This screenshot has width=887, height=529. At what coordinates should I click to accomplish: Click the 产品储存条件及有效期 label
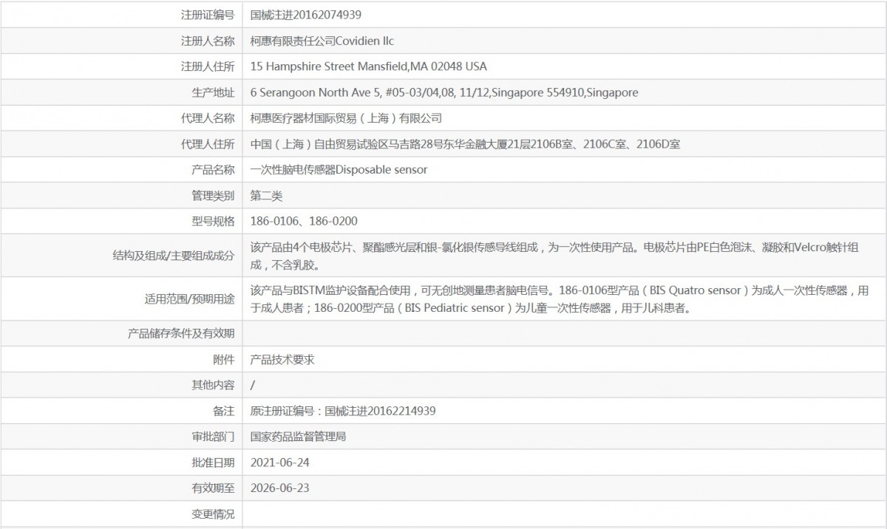click(181, 334)
